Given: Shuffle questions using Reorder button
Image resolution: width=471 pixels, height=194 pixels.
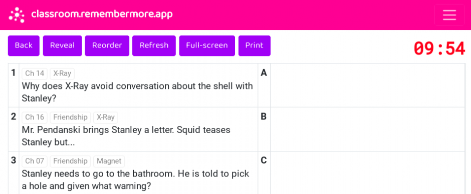Looking at the screenshot, I should coord(107,45).
